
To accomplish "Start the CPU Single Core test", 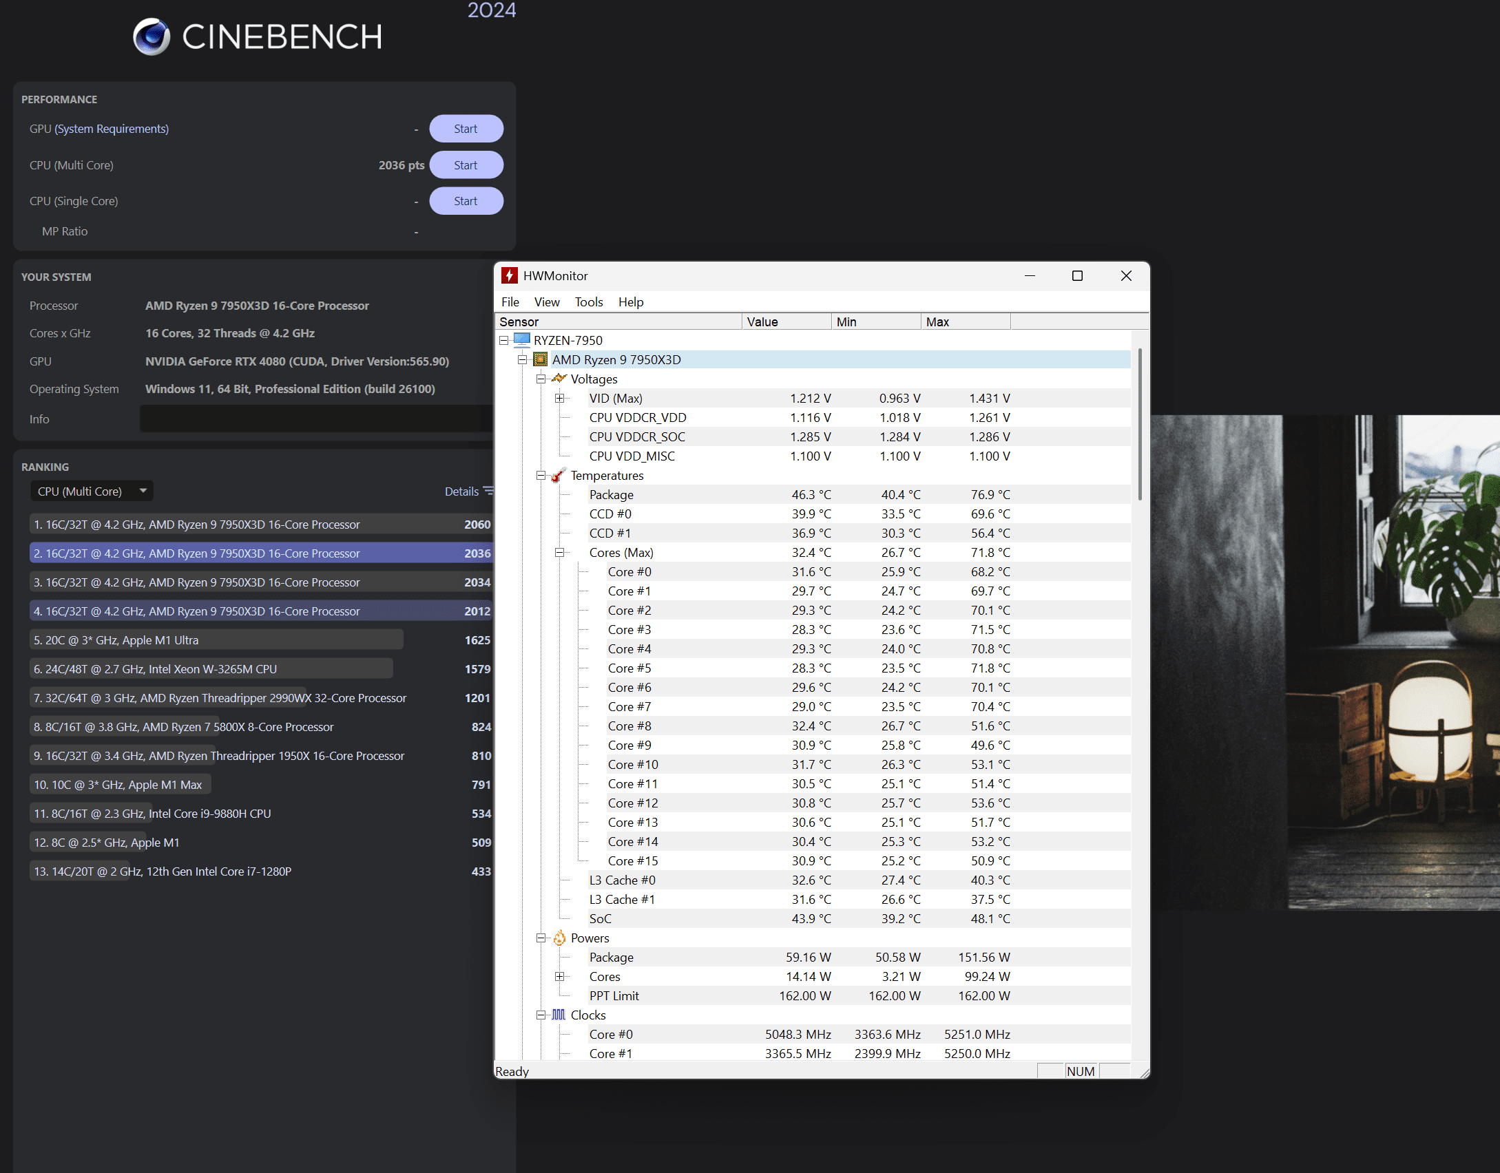I will [466, 201].
